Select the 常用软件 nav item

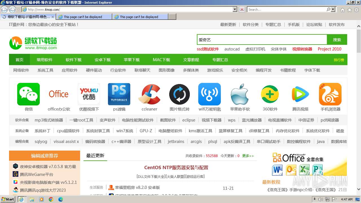45,60
